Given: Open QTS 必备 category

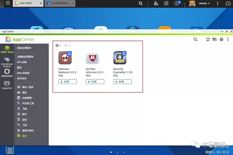Looking at the screenshot, I should click(x=22, y=62).
